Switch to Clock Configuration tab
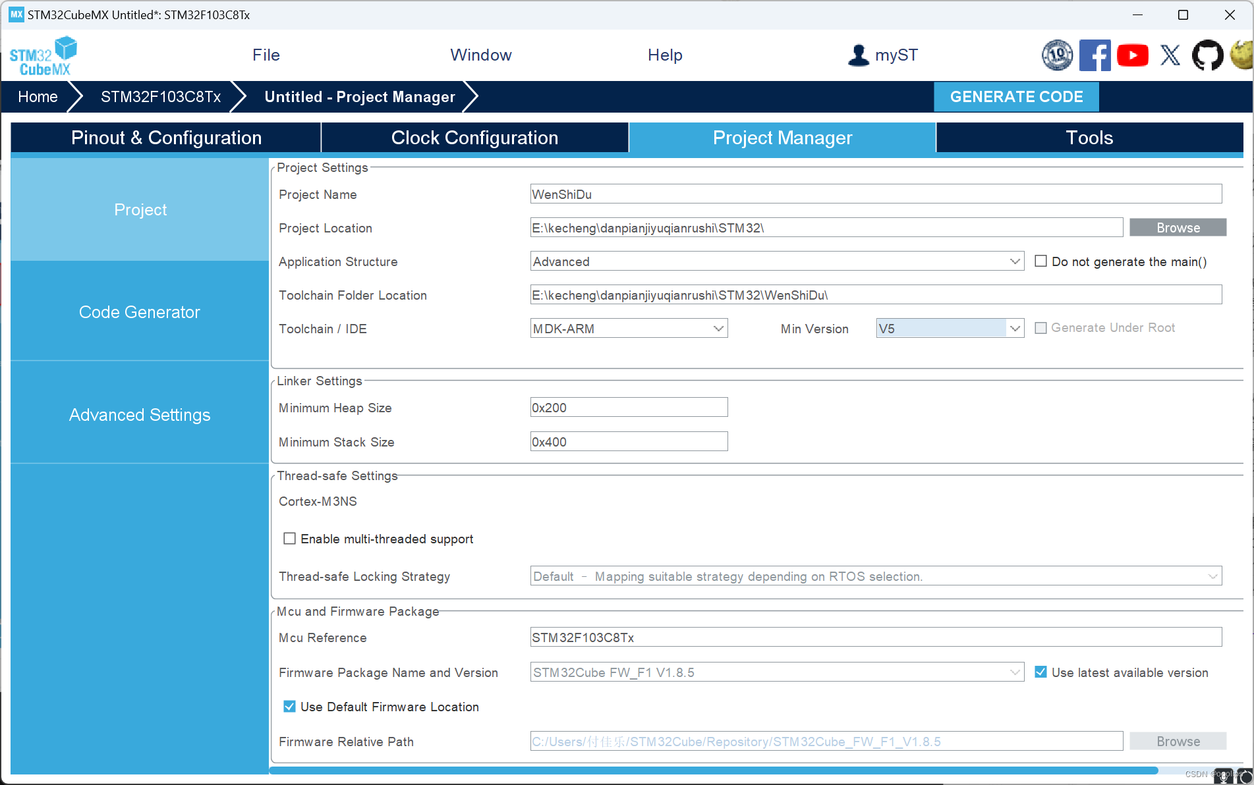This screenshot has height=785, width=1254. [474, 138]
